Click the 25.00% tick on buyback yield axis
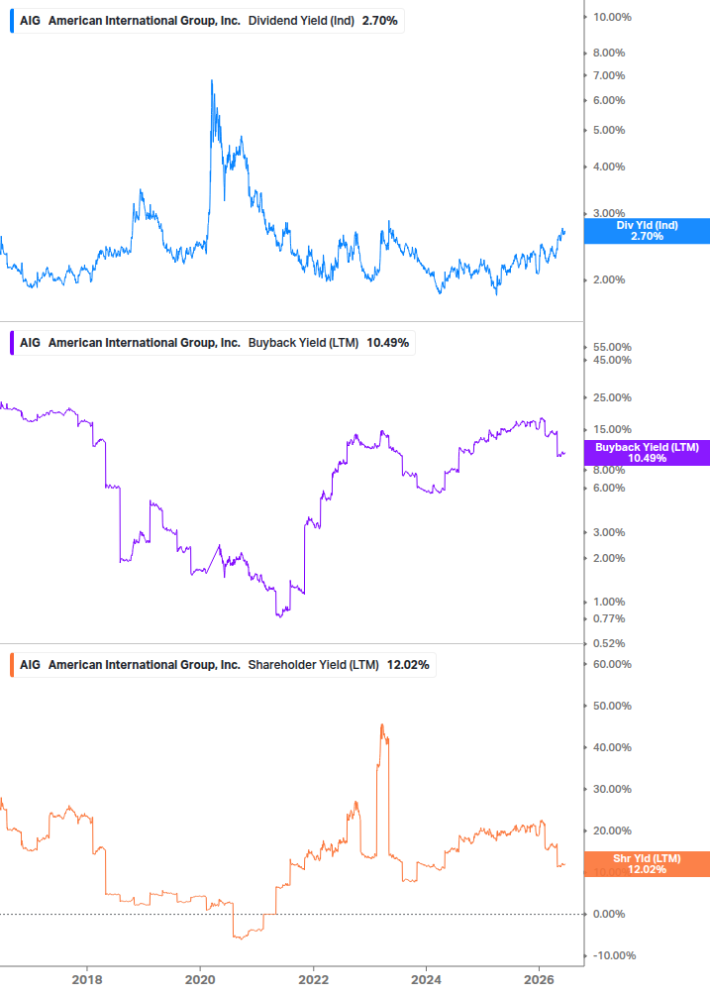This screenshot has width=710, height=996. 612,398
